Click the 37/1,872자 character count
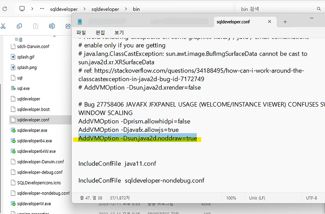The width and height of the screenshot is (325, 214). point(120,198)
